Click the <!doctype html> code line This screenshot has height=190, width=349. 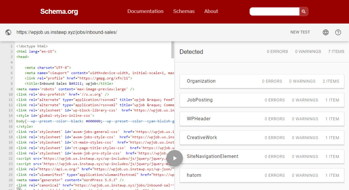(x=32, y=46)
